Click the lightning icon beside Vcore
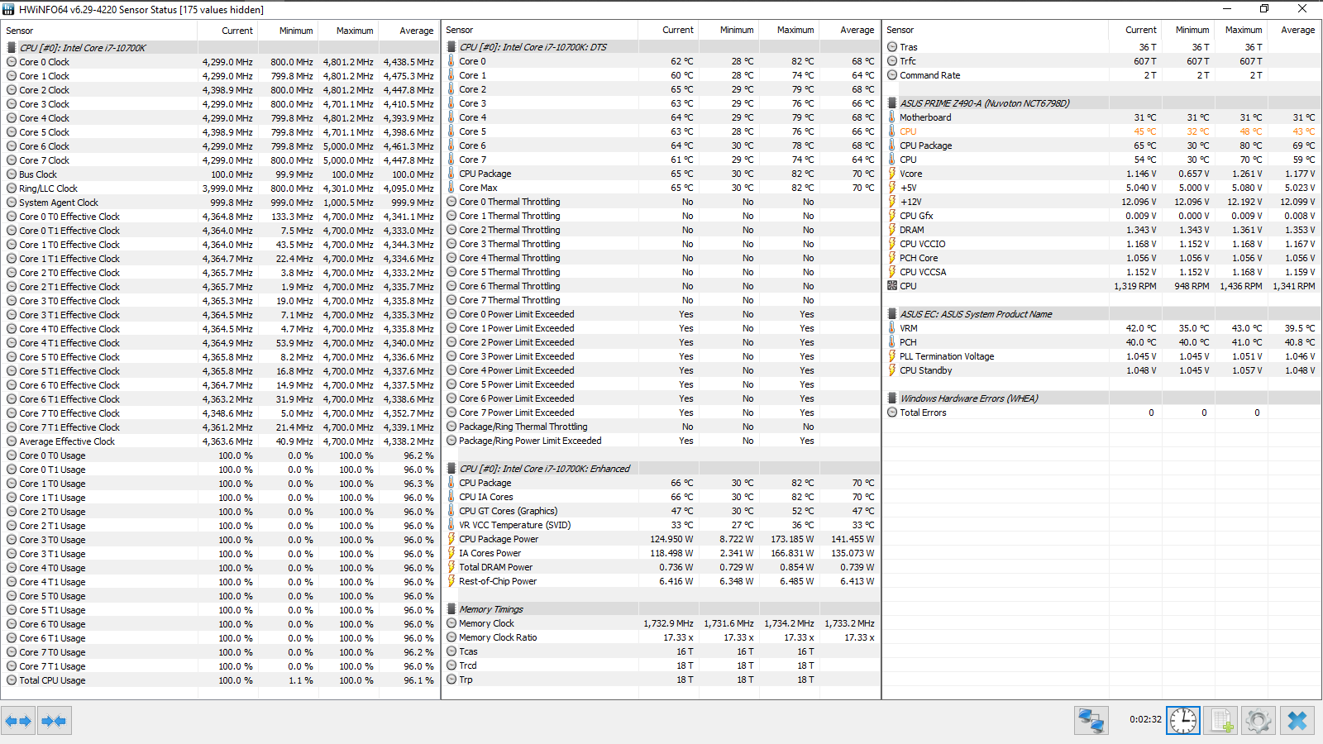 892,174
